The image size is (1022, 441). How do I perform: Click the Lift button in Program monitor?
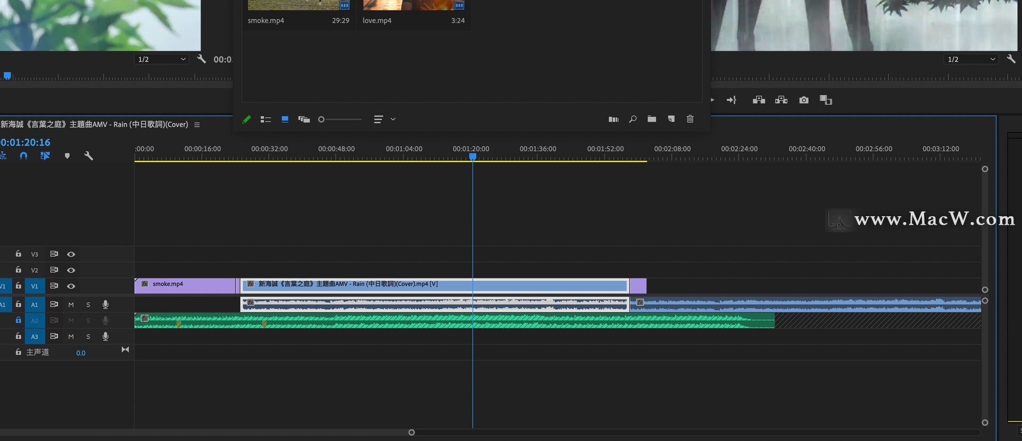(759, 100)
